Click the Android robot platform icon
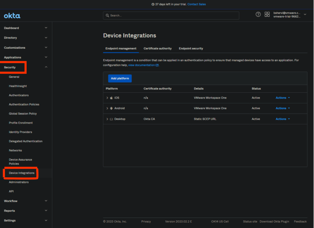314x228 pixels. click(x=111, y=108)
